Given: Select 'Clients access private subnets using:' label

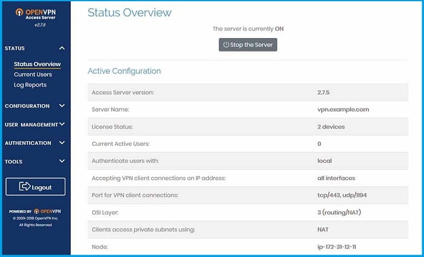Looking at the screenshot, I should click(x=144, y=230).
